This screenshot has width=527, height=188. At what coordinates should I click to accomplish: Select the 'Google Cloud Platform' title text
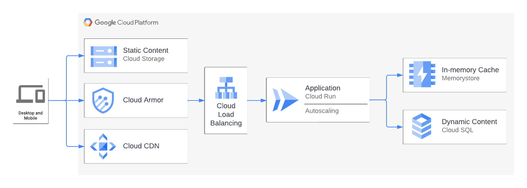point(127,22)
